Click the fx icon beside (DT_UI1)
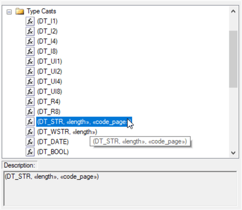This screenshot has width=242, height=210. tap(30, 61)
